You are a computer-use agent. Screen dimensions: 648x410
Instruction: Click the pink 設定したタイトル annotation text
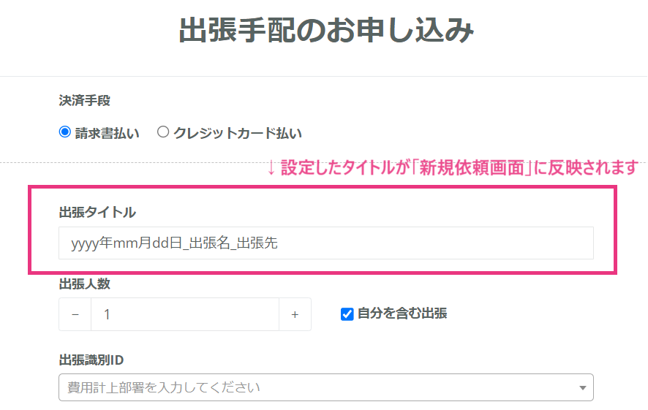tap(459, 167)
